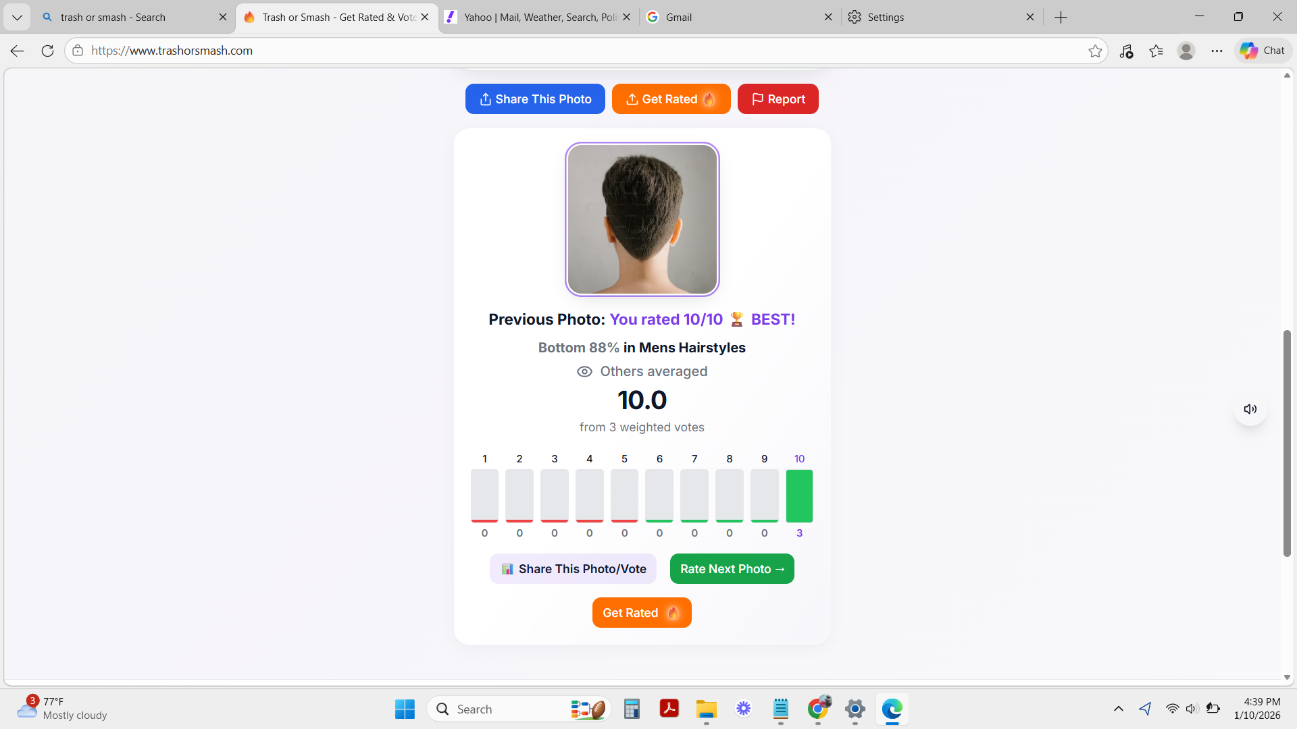Click the scrollbar up arrow

coord(1287,75)
